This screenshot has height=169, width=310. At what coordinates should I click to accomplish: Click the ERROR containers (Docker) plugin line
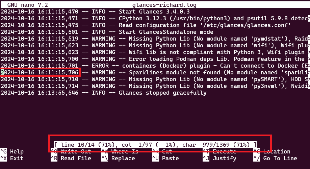155,66
